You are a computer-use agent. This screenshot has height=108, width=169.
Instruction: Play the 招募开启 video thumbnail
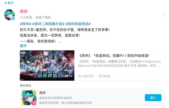(47, 65)
